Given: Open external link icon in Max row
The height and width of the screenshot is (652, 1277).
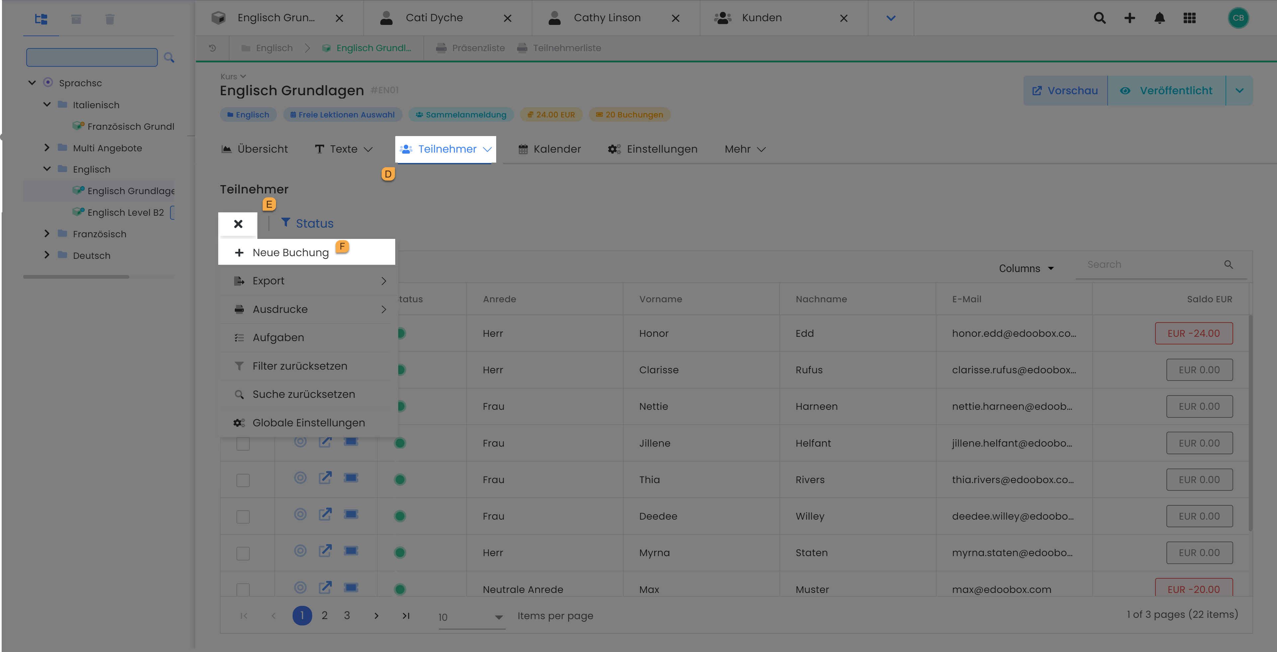Looking at the screenshot, I should click(325, 588).
